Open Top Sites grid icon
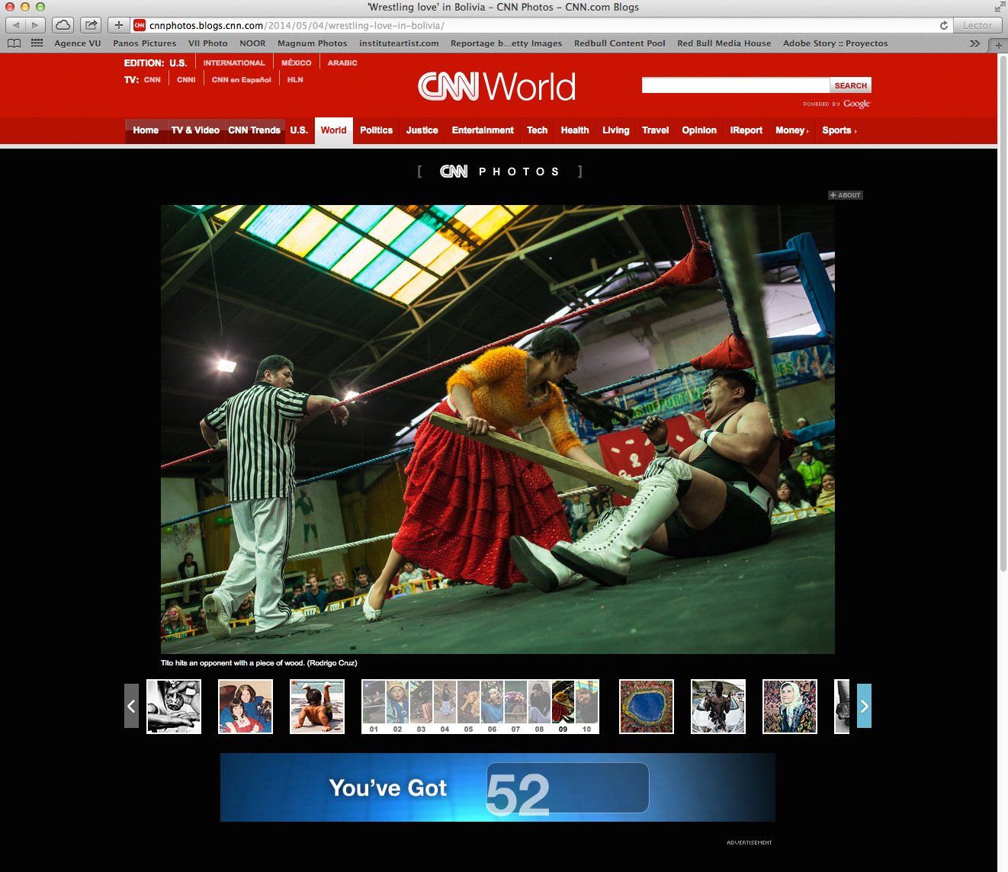Viewport: 1008px width, 872px height. (x=37, y=43)
